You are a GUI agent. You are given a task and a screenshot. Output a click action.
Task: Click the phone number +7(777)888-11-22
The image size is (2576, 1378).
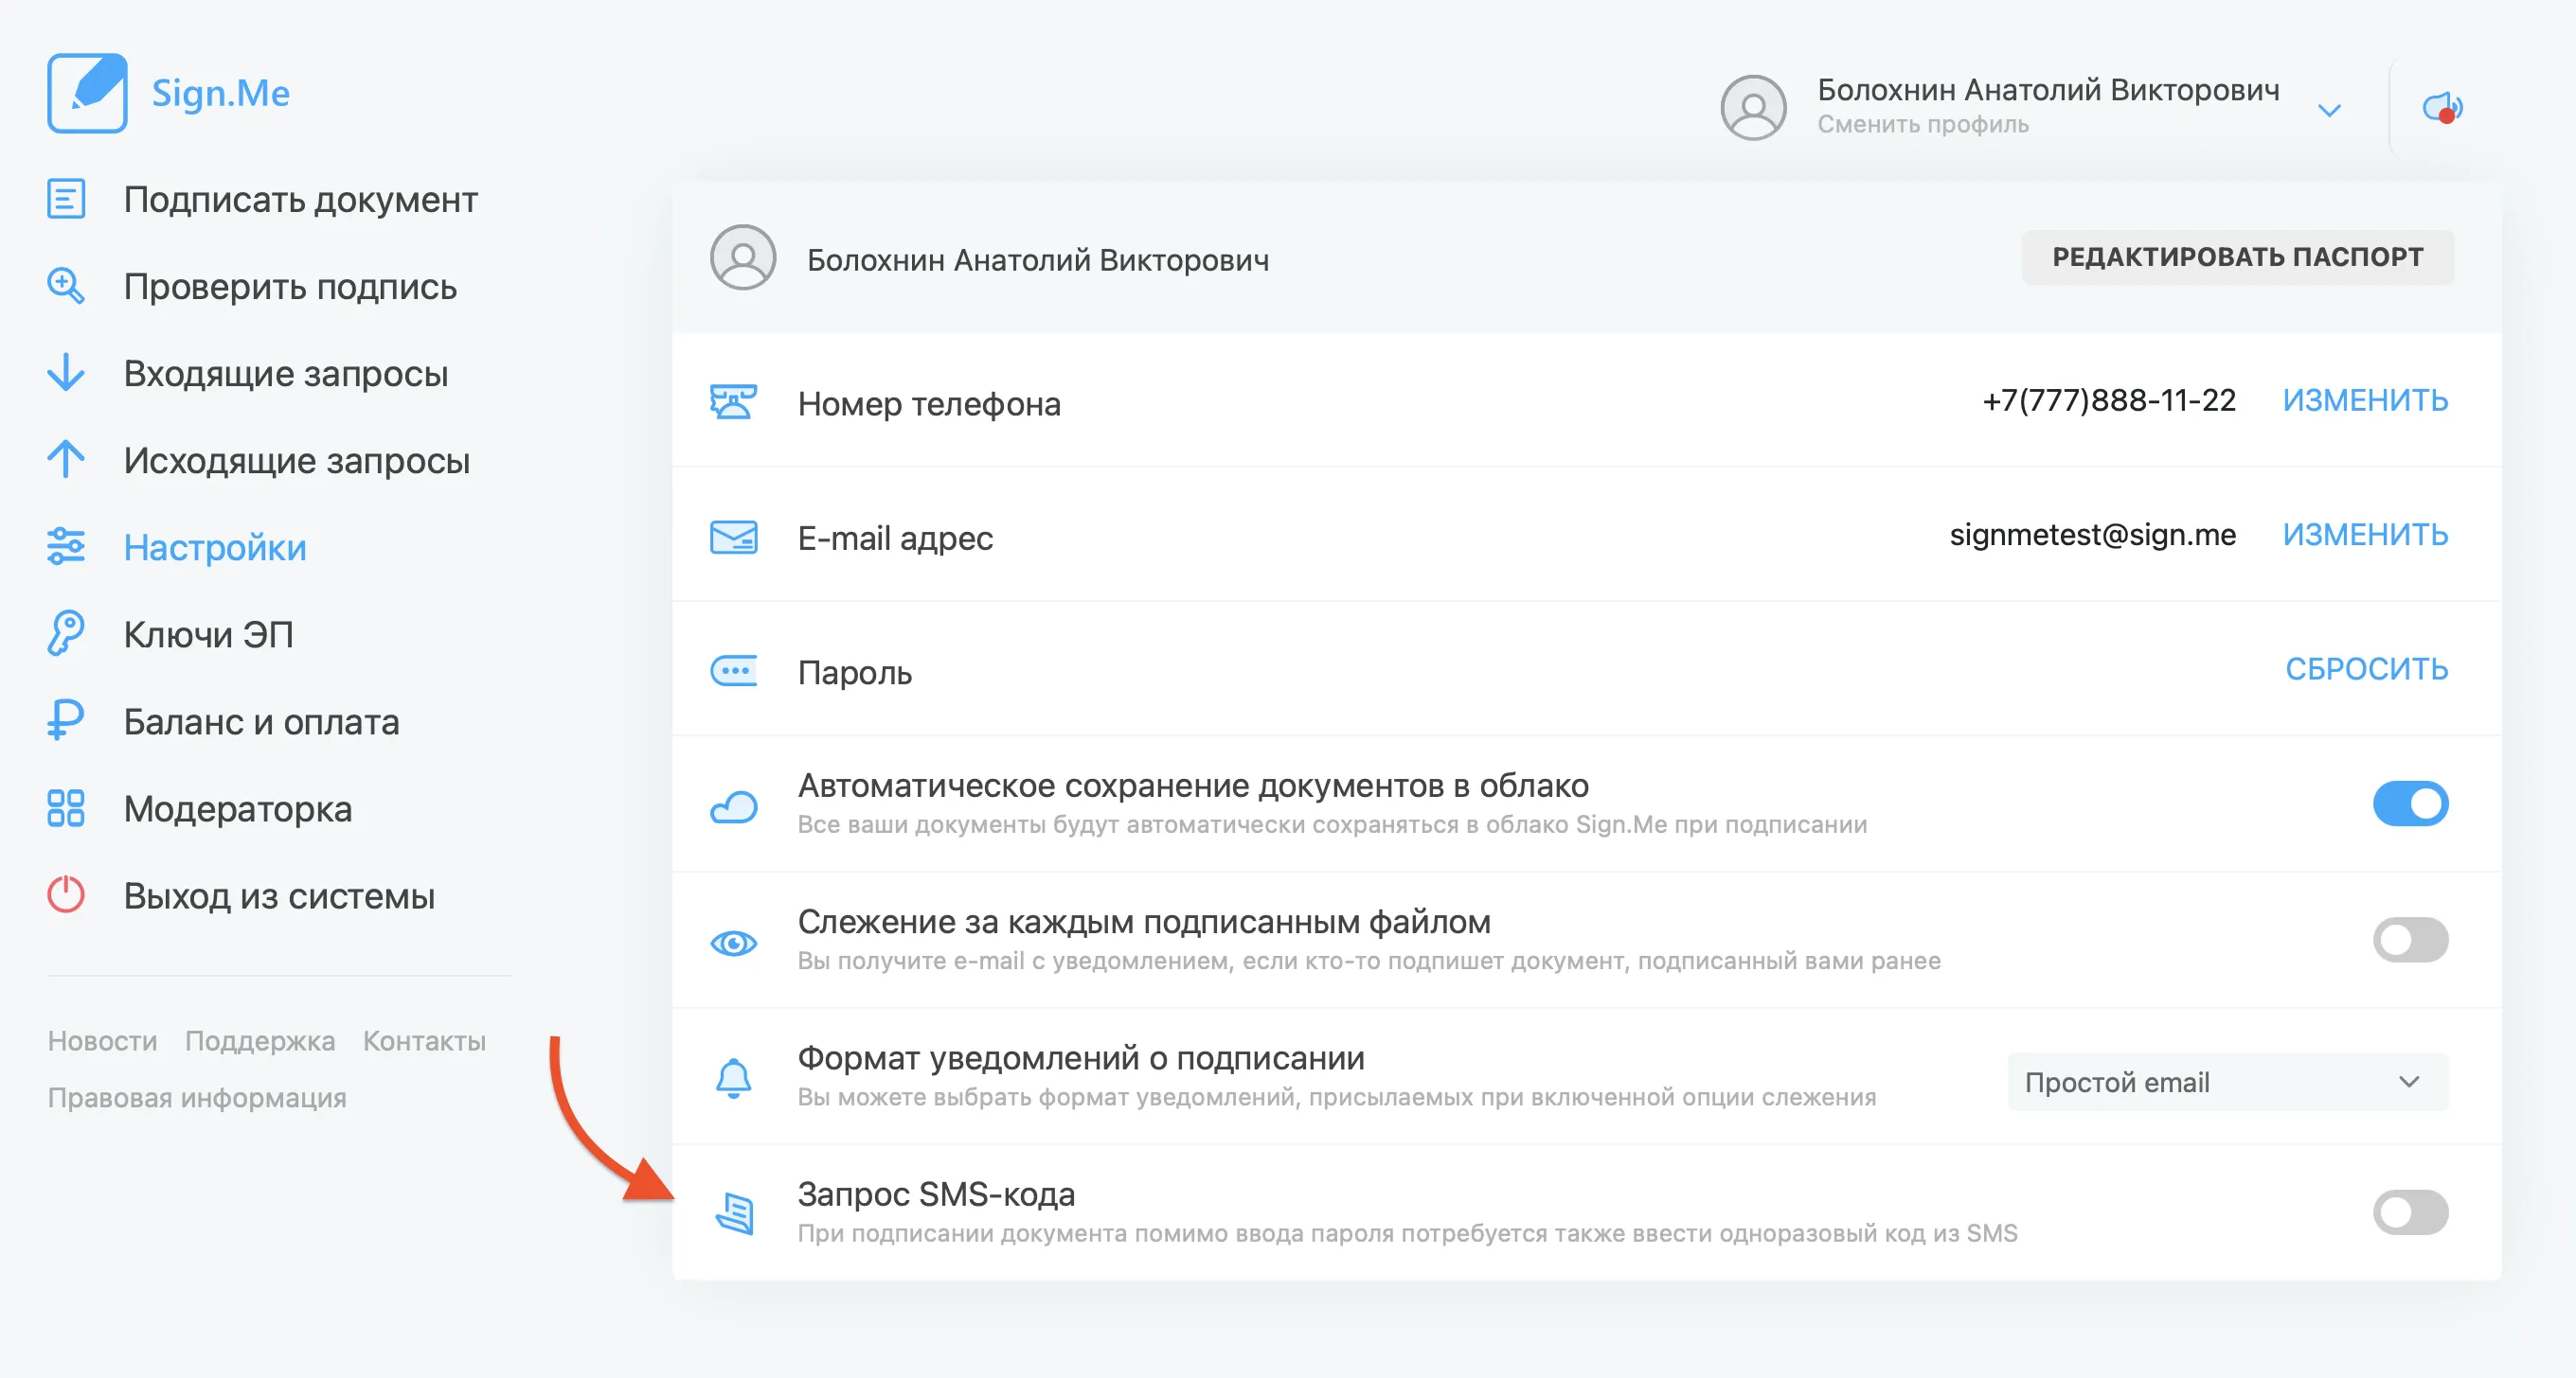point(2108,399)
